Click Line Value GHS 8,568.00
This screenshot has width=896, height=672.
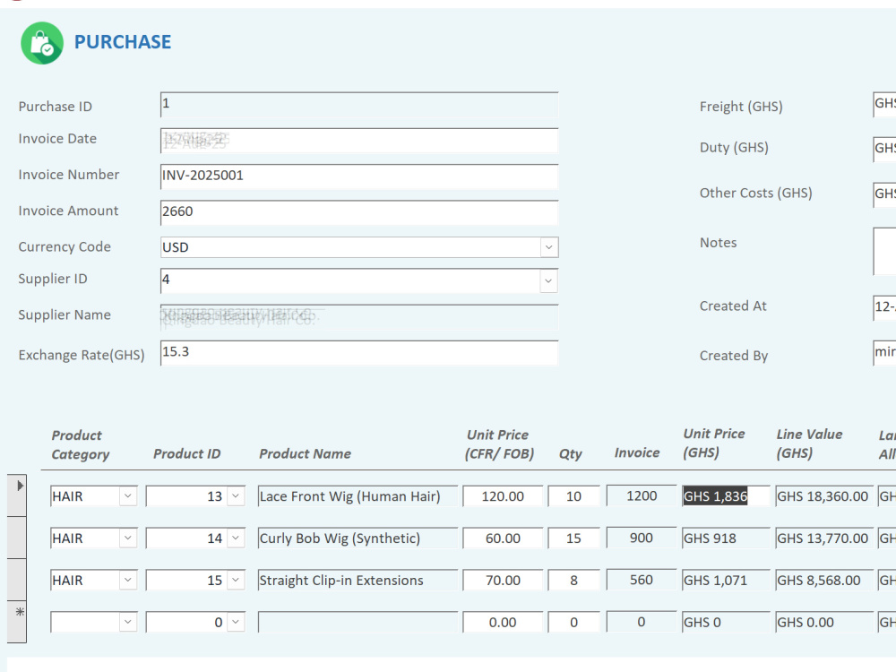824,580
